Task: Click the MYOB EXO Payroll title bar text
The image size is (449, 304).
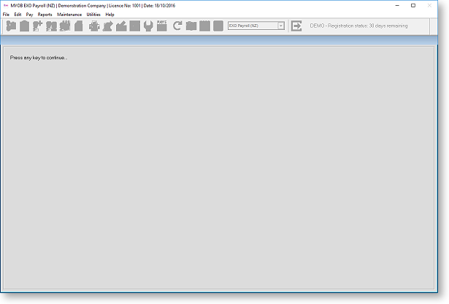Action: point(93,5)
